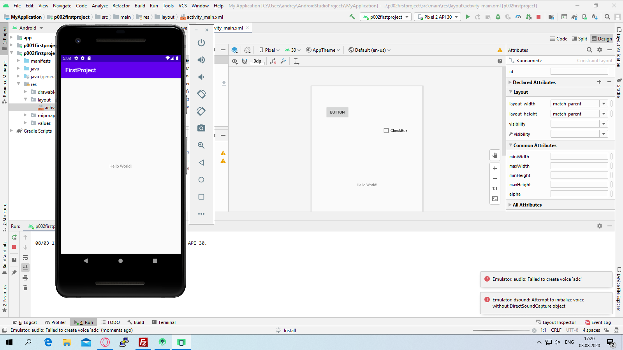Open the Tools menu
623x350 pixels.
168,5
